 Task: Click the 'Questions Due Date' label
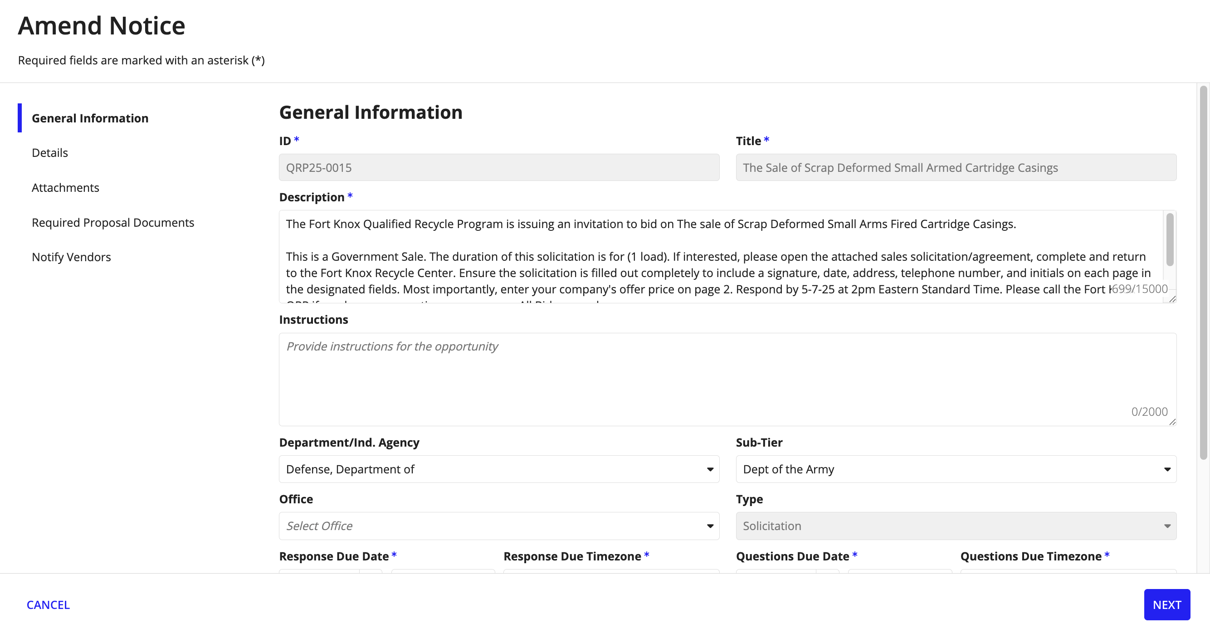coord(792,556)
